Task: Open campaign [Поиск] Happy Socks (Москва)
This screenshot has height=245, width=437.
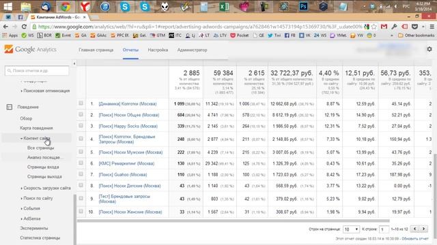Action: (128, 126)
